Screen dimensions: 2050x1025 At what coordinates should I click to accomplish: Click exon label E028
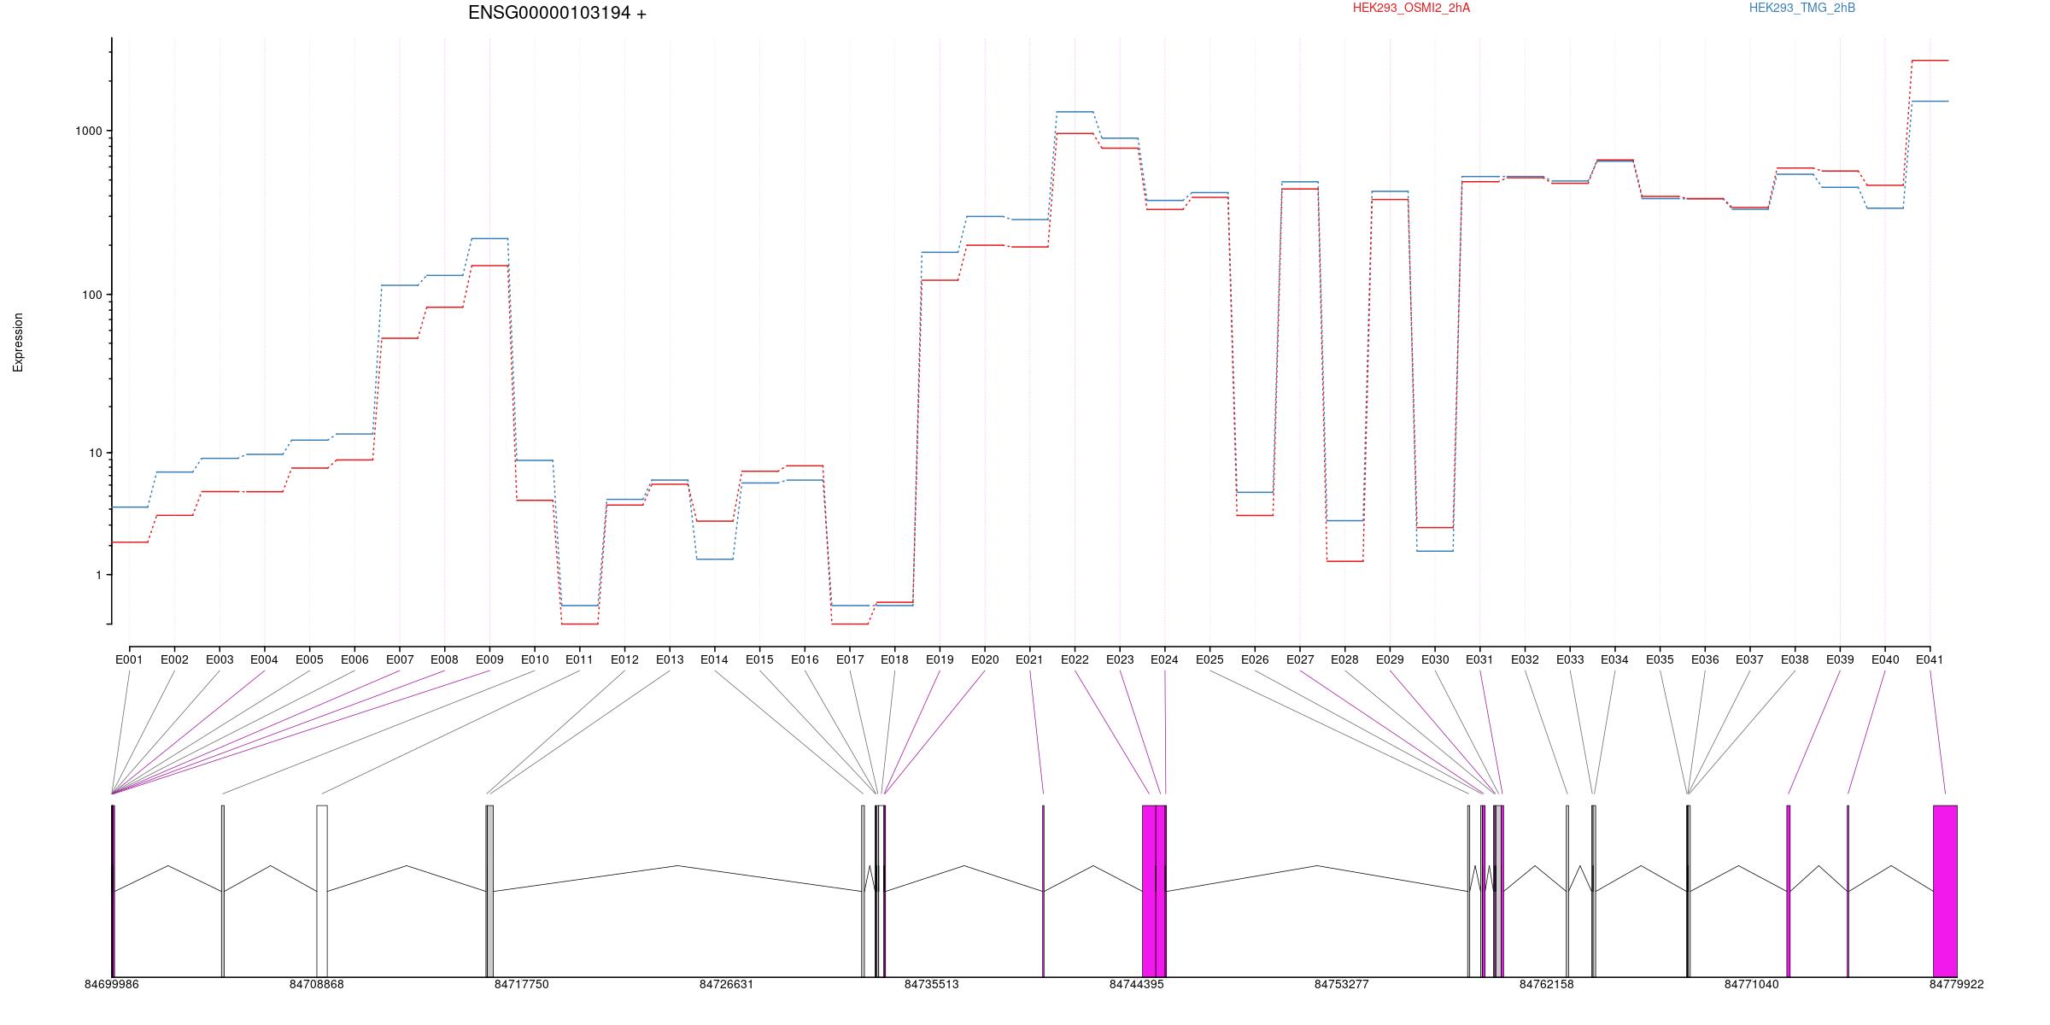pyautogui.click(x=1344, y=659)
